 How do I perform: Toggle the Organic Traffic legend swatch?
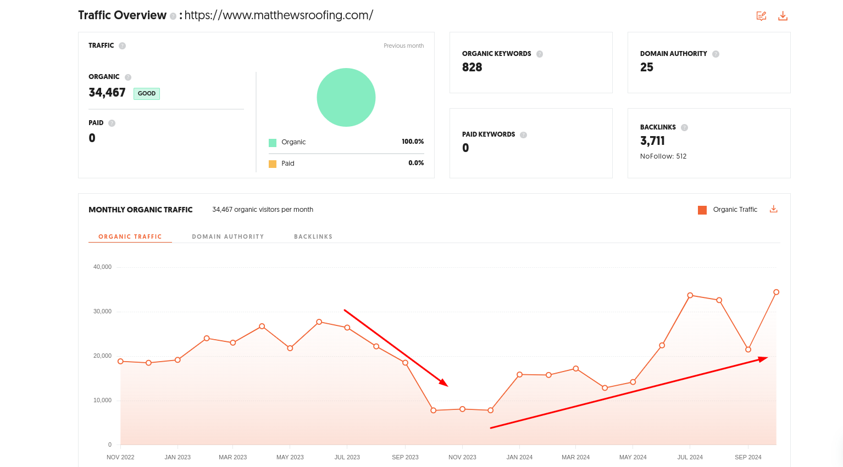pos(702,210)
